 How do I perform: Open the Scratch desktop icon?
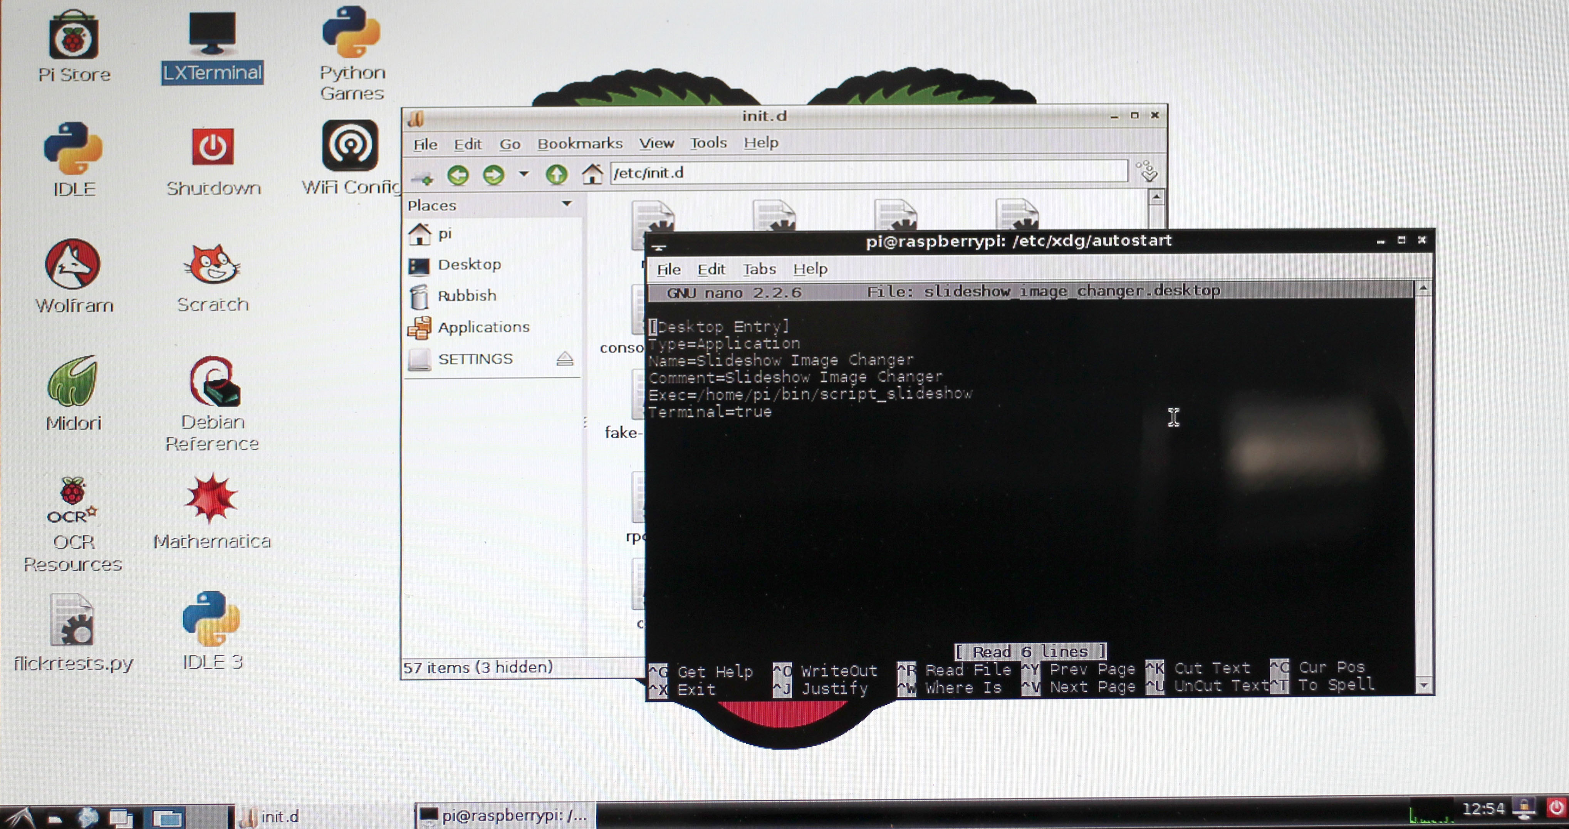(213, 266)
